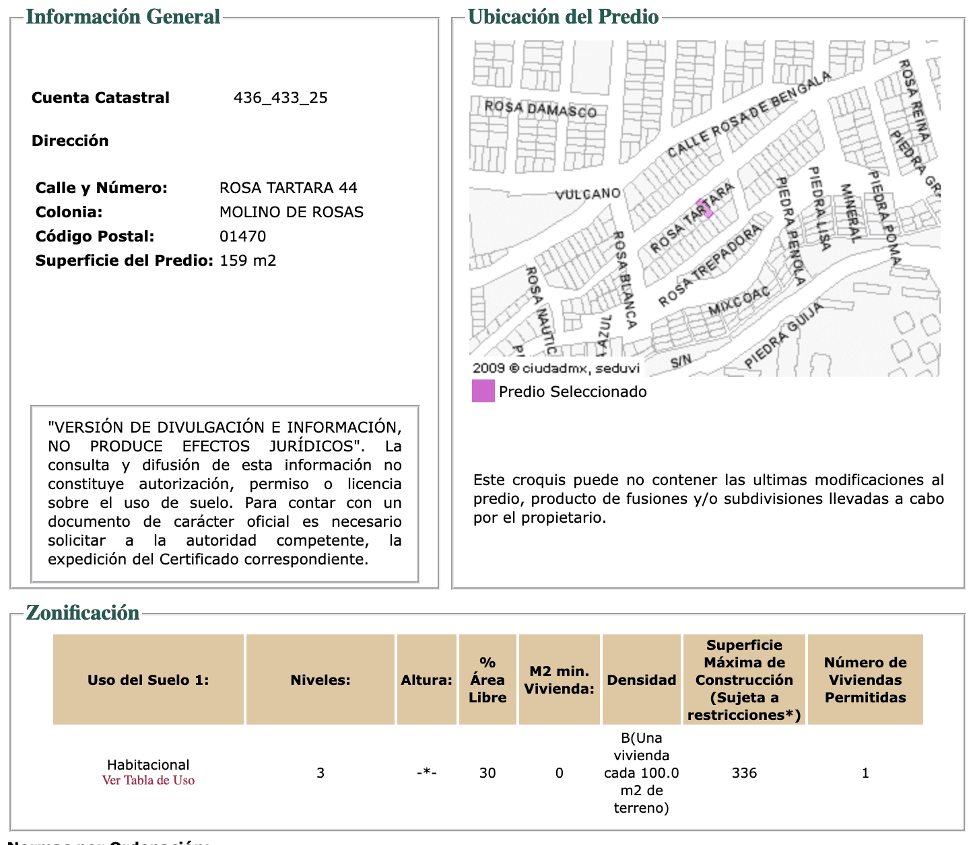Open the Ver Tabla de Uso link
This screenshot has height=845, width=975.
(x=148, y=780)
